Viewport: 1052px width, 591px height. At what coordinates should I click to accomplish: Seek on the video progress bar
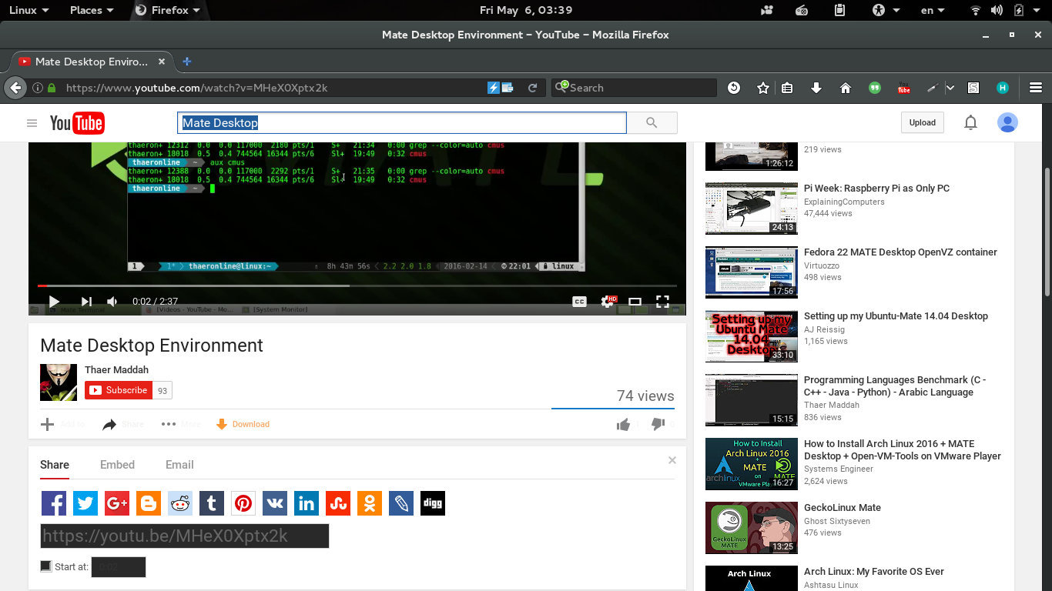[x=357, y=285]
